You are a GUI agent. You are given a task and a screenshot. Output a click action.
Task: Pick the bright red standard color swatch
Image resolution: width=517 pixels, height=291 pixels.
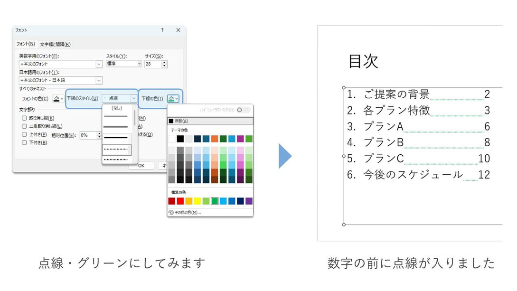click(x=180, y=201)
